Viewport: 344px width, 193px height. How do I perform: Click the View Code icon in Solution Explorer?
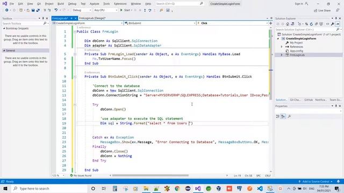click(327, 24)
